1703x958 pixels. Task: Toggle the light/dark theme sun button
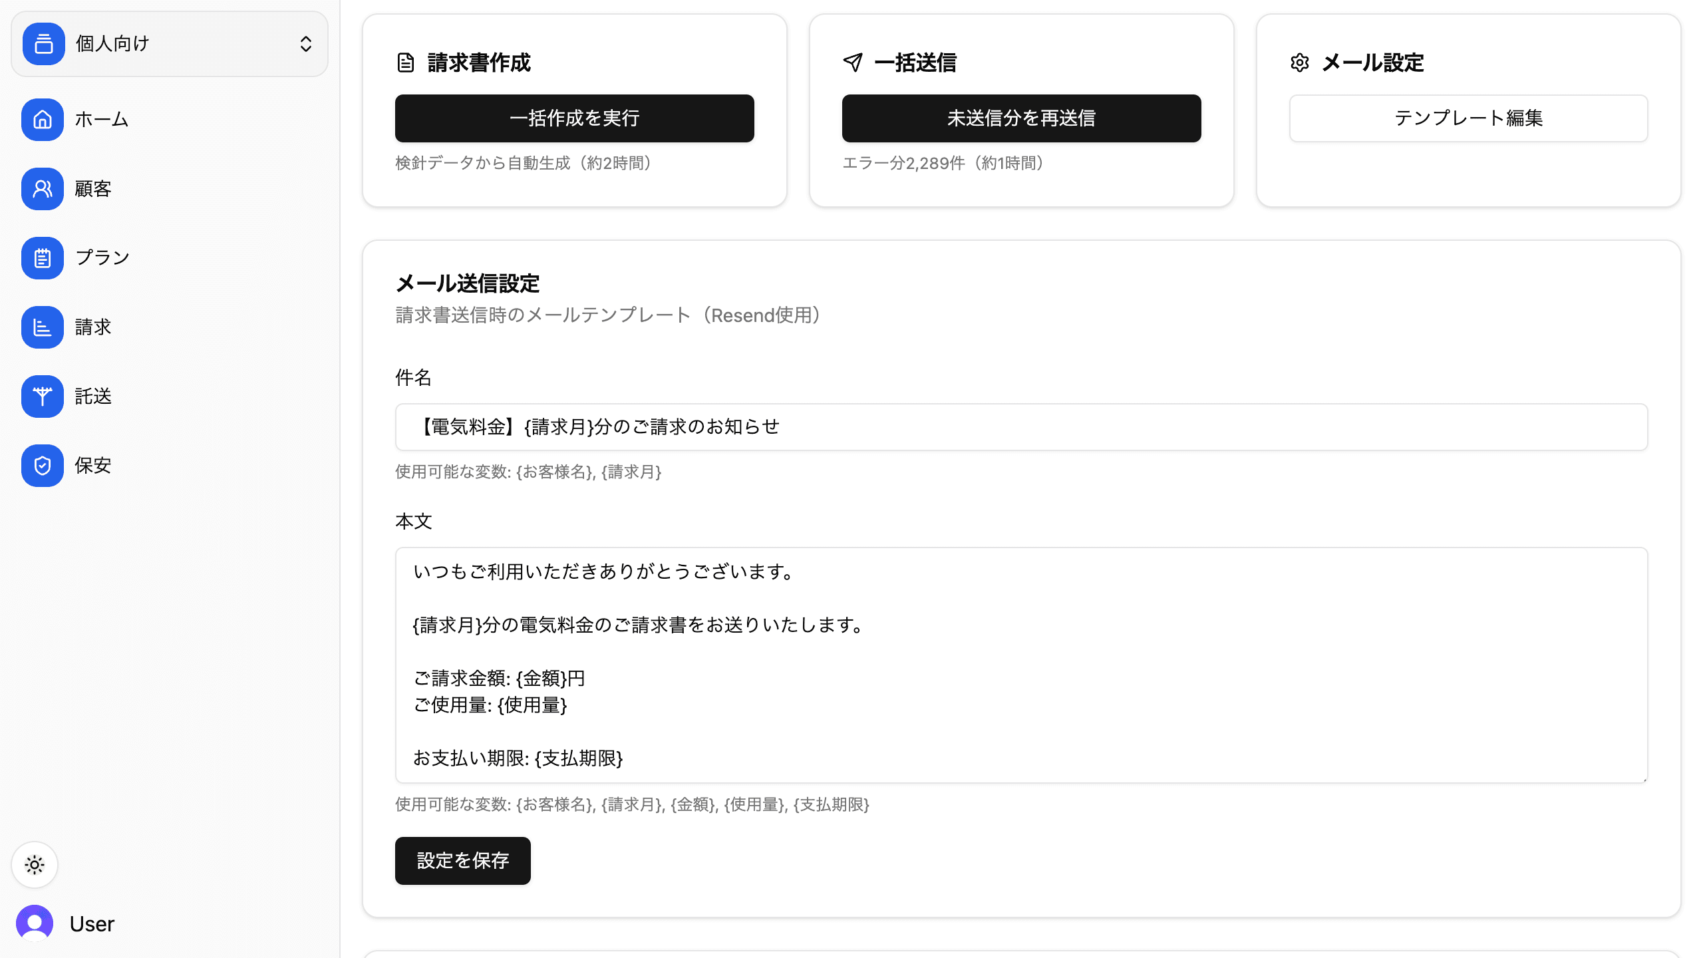coord(35,865)
